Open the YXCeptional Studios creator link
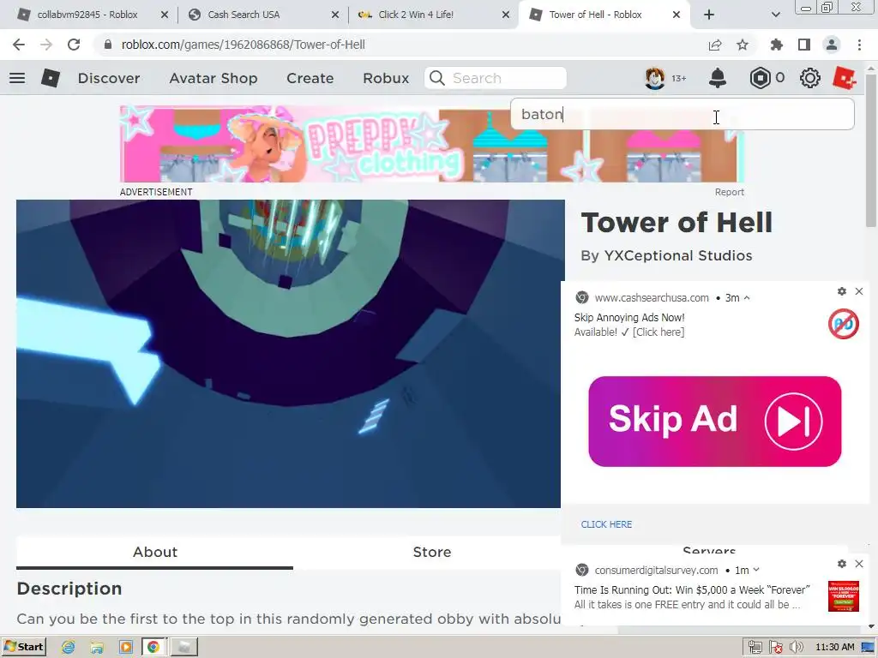The image size is (878, 658). 677,255
